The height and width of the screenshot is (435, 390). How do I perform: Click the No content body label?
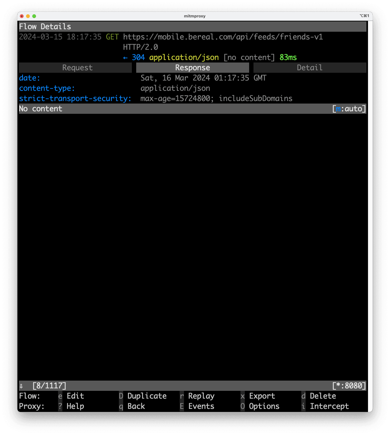[41, 109]
